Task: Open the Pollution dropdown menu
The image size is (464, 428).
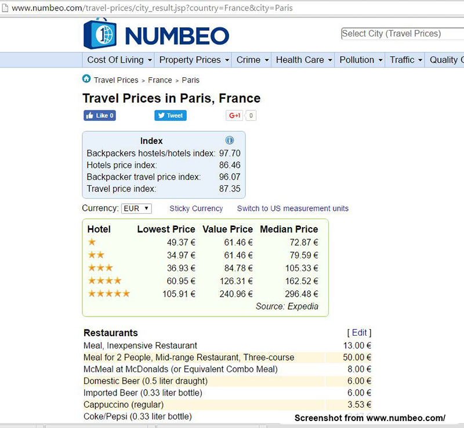Action: (360, 60)
